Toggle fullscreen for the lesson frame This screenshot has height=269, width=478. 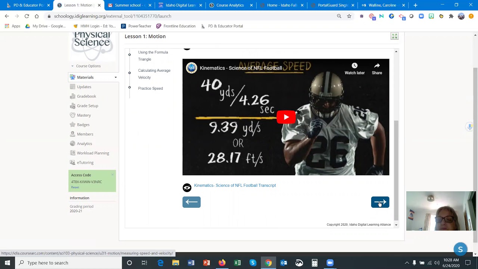394,36
